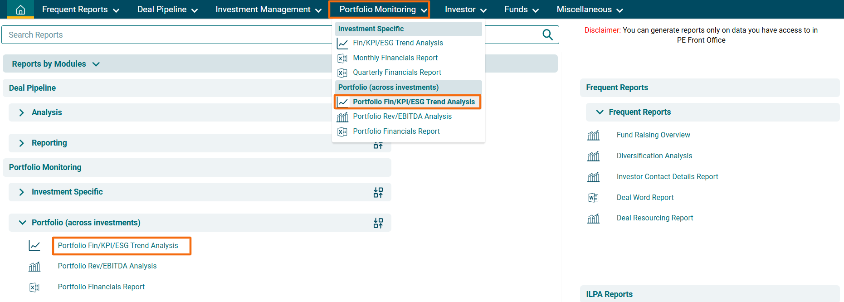Collapse the Frequent Reports list on right

click(600, 112)
